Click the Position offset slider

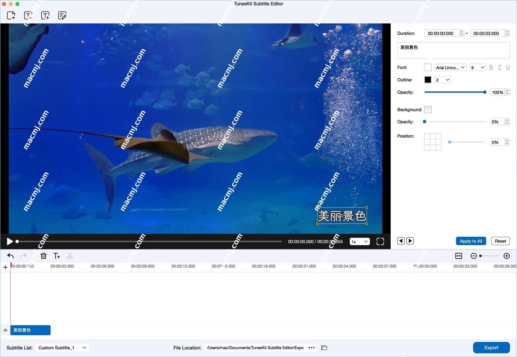point(466,142)
